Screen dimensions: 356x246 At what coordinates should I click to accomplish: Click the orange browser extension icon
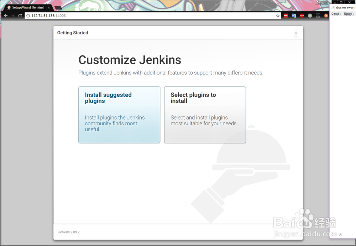[x=326, y=15]
